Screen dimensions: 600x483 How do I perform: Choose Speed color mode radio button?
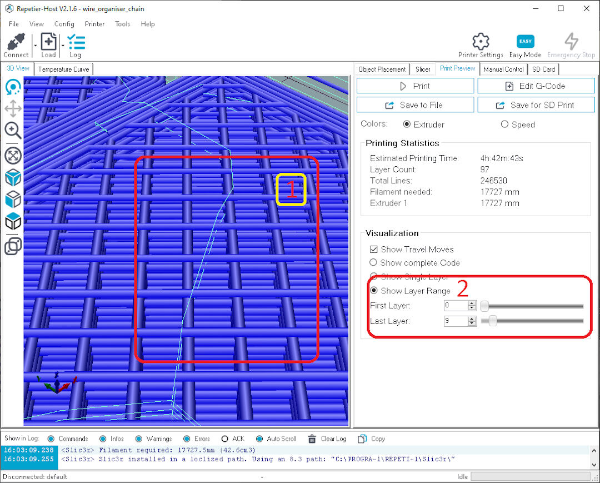point(504,125)
